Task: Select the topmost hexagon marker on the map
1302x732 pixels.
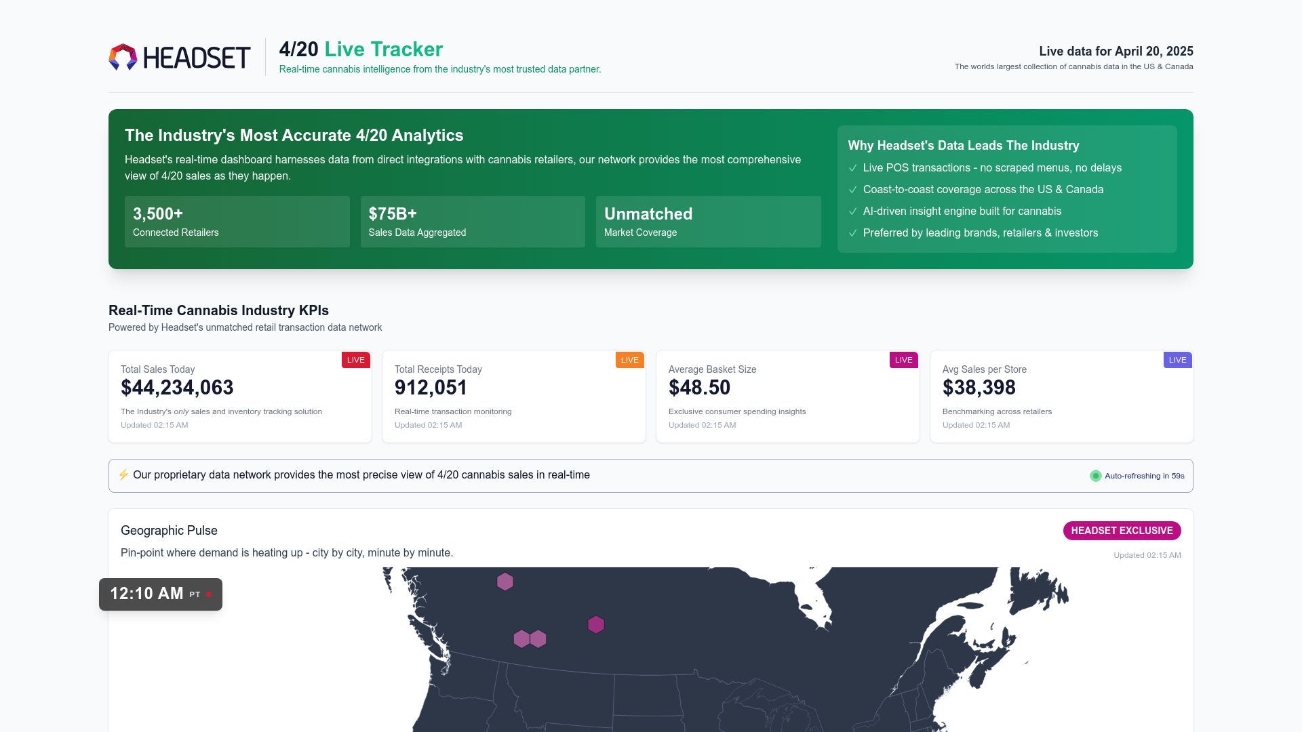Action: (505, 582)
